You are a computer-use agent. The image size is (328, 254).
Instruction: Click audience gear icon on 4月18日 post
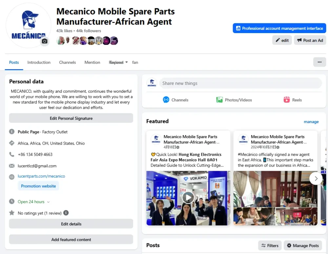click(x=178, y=147)
